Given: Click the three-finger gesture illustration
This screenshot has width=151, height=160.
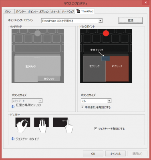Looking at the screenshot, I should pyautogui.click(x=41, y=125).
